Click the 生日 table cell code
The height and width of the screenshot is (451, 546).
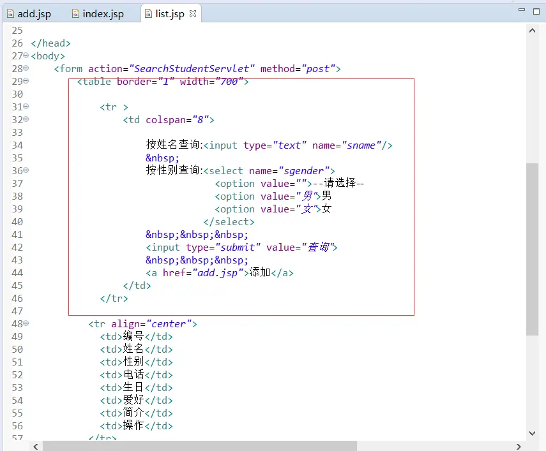click(x=136, y=388)
